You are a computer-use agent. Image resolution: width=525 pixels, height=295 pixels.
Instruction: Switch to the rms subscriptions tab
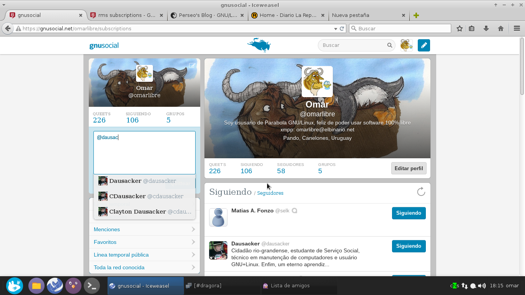point(126,15)
